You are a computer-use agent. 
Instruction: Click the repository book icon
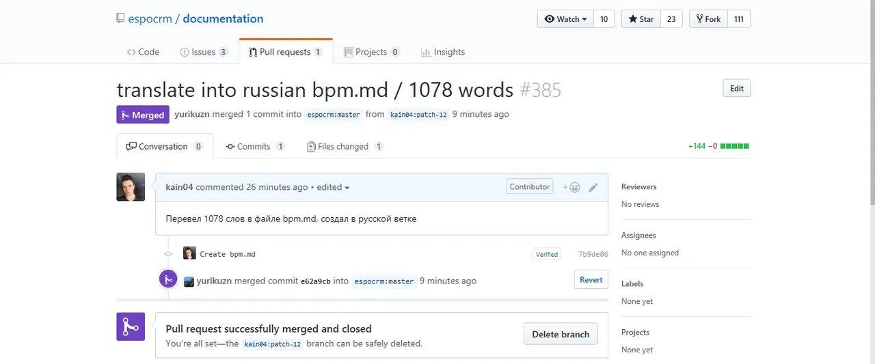click(x=120, y=19)
